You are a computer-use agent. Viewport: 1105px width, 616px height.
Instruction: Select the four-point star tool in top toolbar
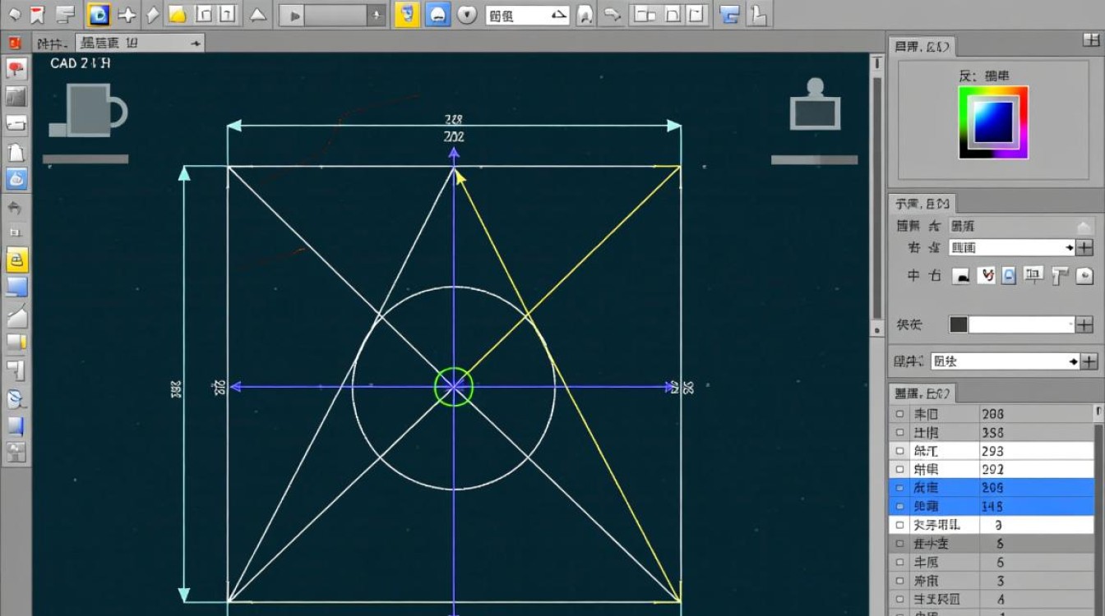click(x=127, y=15)
